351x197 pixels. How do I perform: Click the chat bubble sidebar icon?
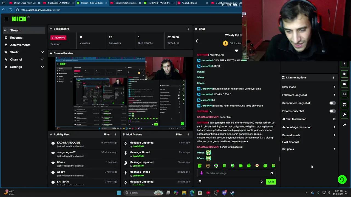point(344,84)
